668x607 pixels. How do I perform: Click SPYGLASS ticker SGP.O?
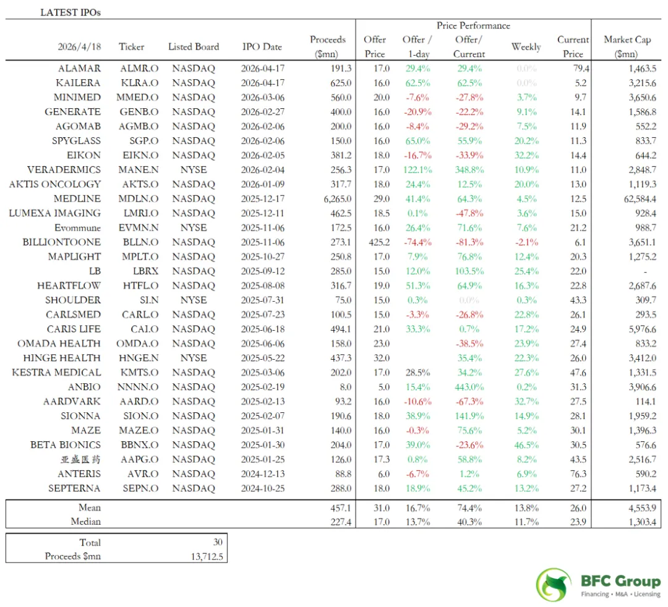pyautogui.click(x=144, y=141)
